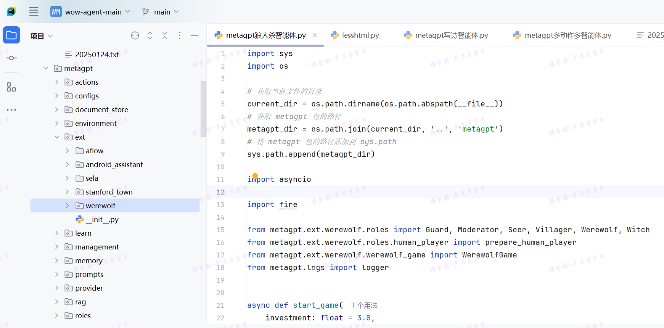The width and height of the screenshot is (664, 328).
Task: Click the project tree vertical scrollbar
Action: [203, 109]
